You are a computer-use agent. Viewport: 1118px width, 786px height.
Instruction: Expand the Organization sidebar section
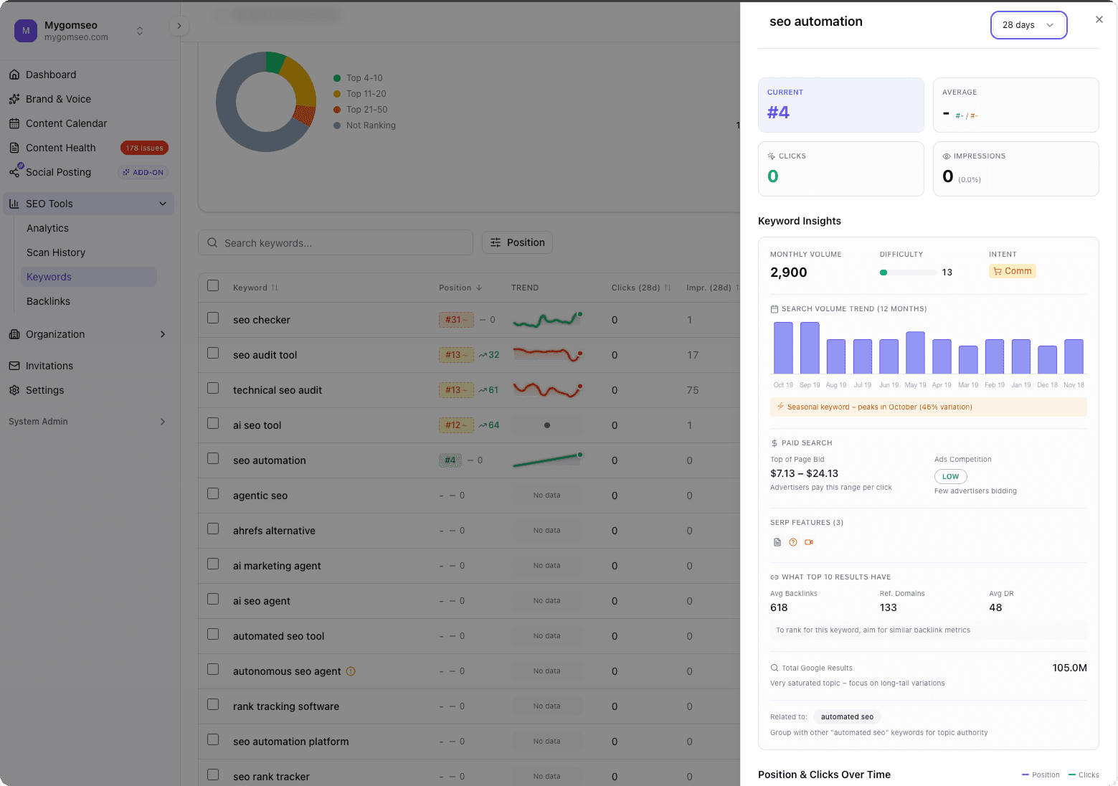point(162,334)
